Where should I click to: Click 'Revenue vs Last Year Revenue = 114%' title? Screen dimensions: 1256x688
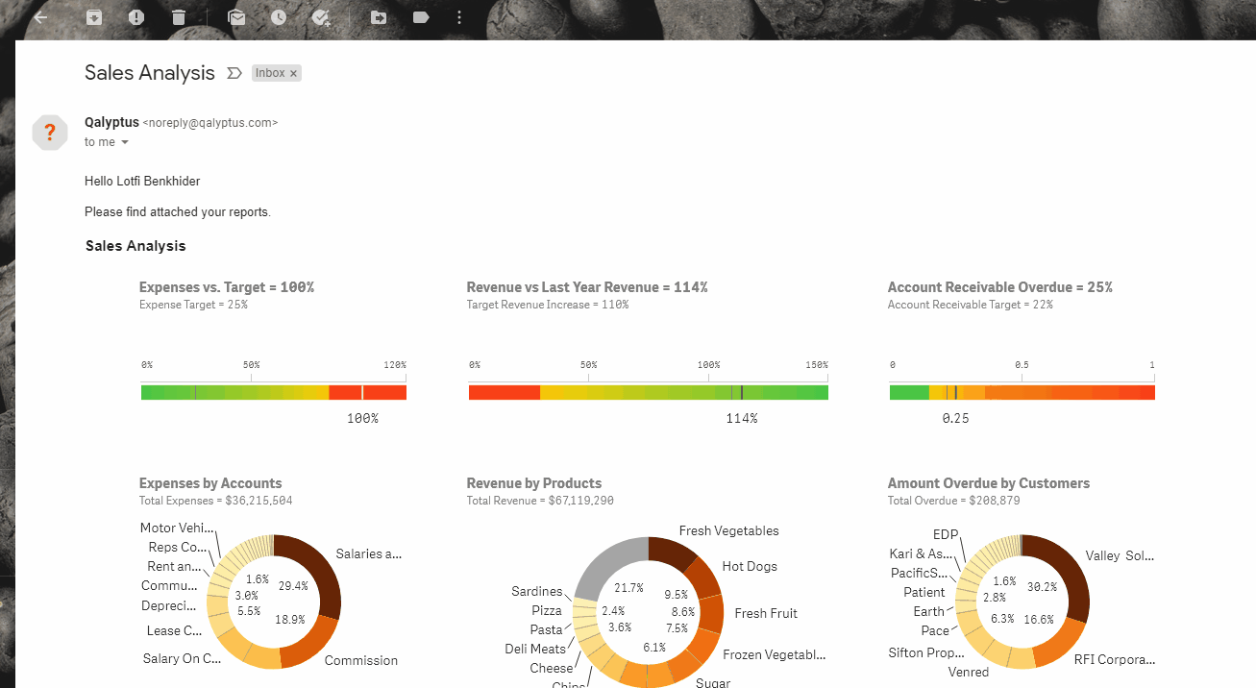click(x=587, y=287)
